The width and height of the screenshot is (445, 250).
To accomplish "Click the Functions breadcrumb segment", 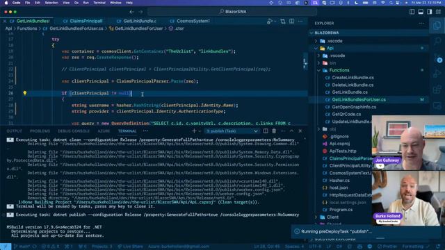I will pyautogui.click(x=27, y=28).
